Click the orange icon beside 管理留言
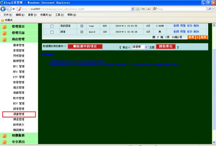 (4, 27)
